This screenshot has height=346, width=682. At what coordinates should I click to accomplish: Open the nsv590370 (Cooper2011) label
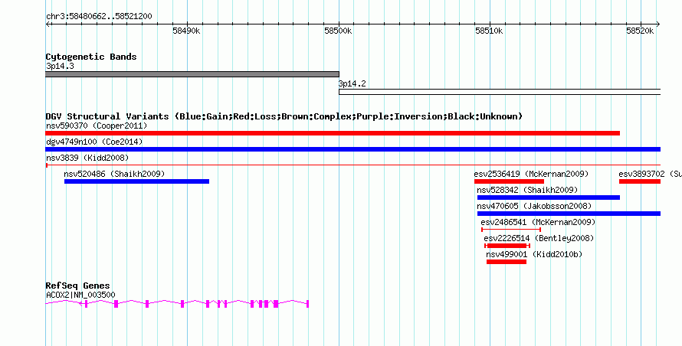[x=97, y=126]
